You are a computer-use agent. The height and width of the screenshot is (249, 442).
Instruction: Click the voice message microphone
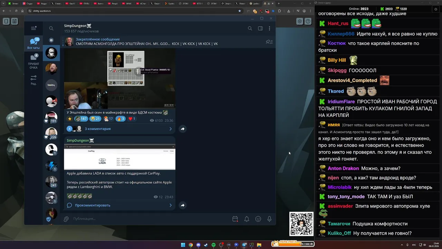tap(269, 219)
